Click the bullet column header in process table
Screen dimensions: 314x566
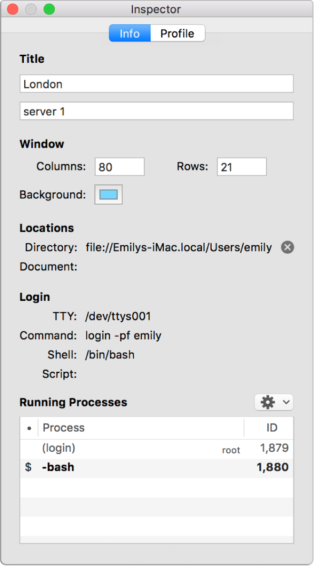click(29, 428)
